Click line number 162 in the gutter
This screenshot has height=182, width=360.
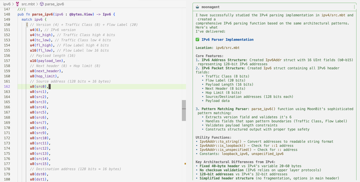point(7,86)
